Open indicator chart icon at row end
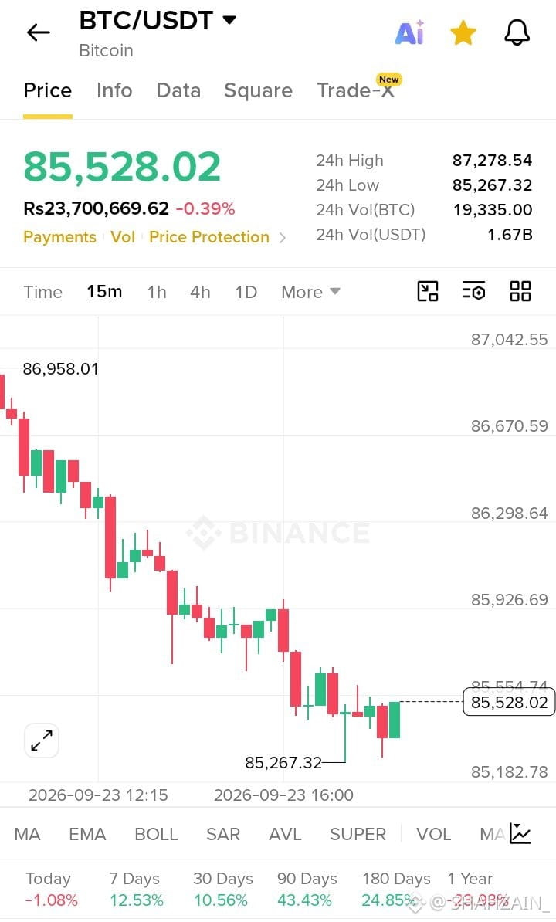Image resolution: width=556 pixels, height=922 pixels. [520, 833]
